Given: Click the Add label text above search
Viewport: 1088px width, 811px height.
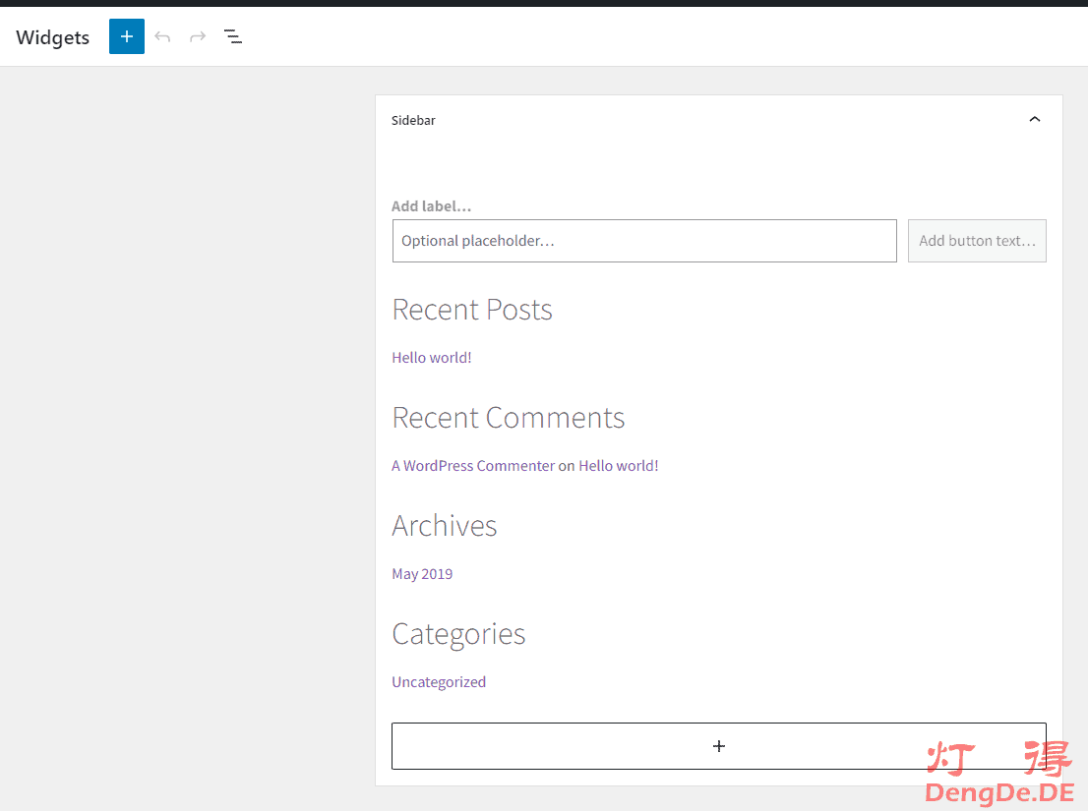Looking at the screenshot, I should (x=432, y=206).
